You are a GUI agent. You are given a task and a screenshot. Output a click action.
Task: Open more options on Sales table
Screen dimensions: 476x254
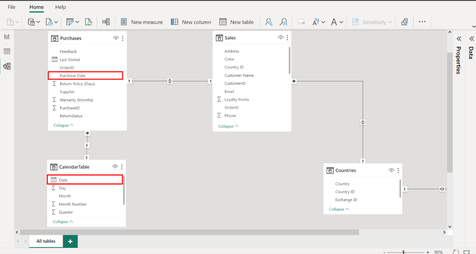[287, 38]
